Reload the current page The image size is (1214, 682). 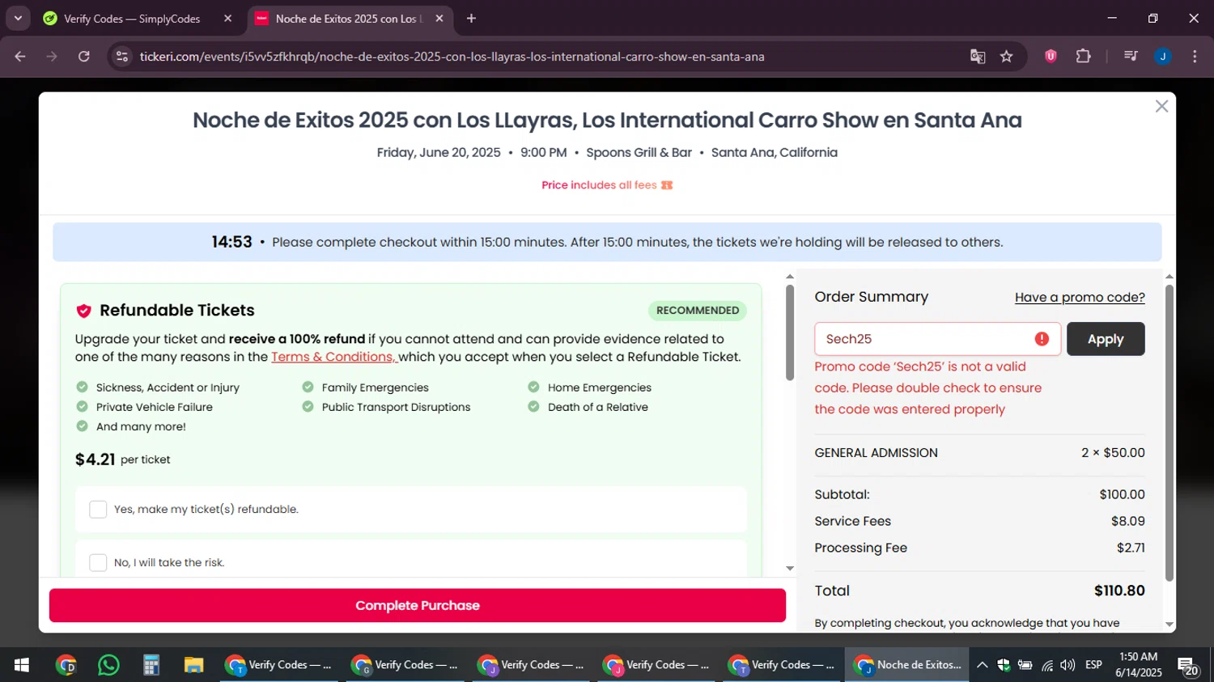84,57
